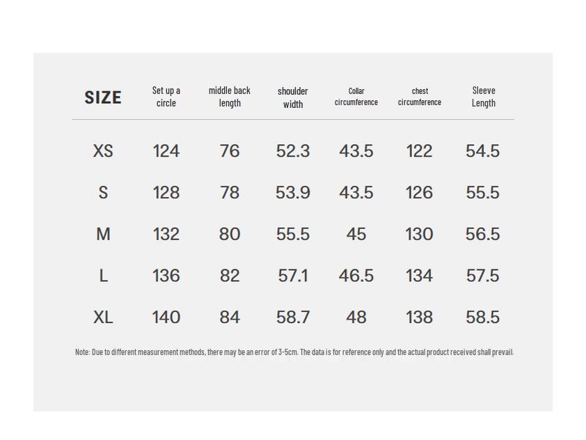This screenshot has height=440, width=586.
Task: Select the 'middle back length' column header
Action: (x=230, y=97)
